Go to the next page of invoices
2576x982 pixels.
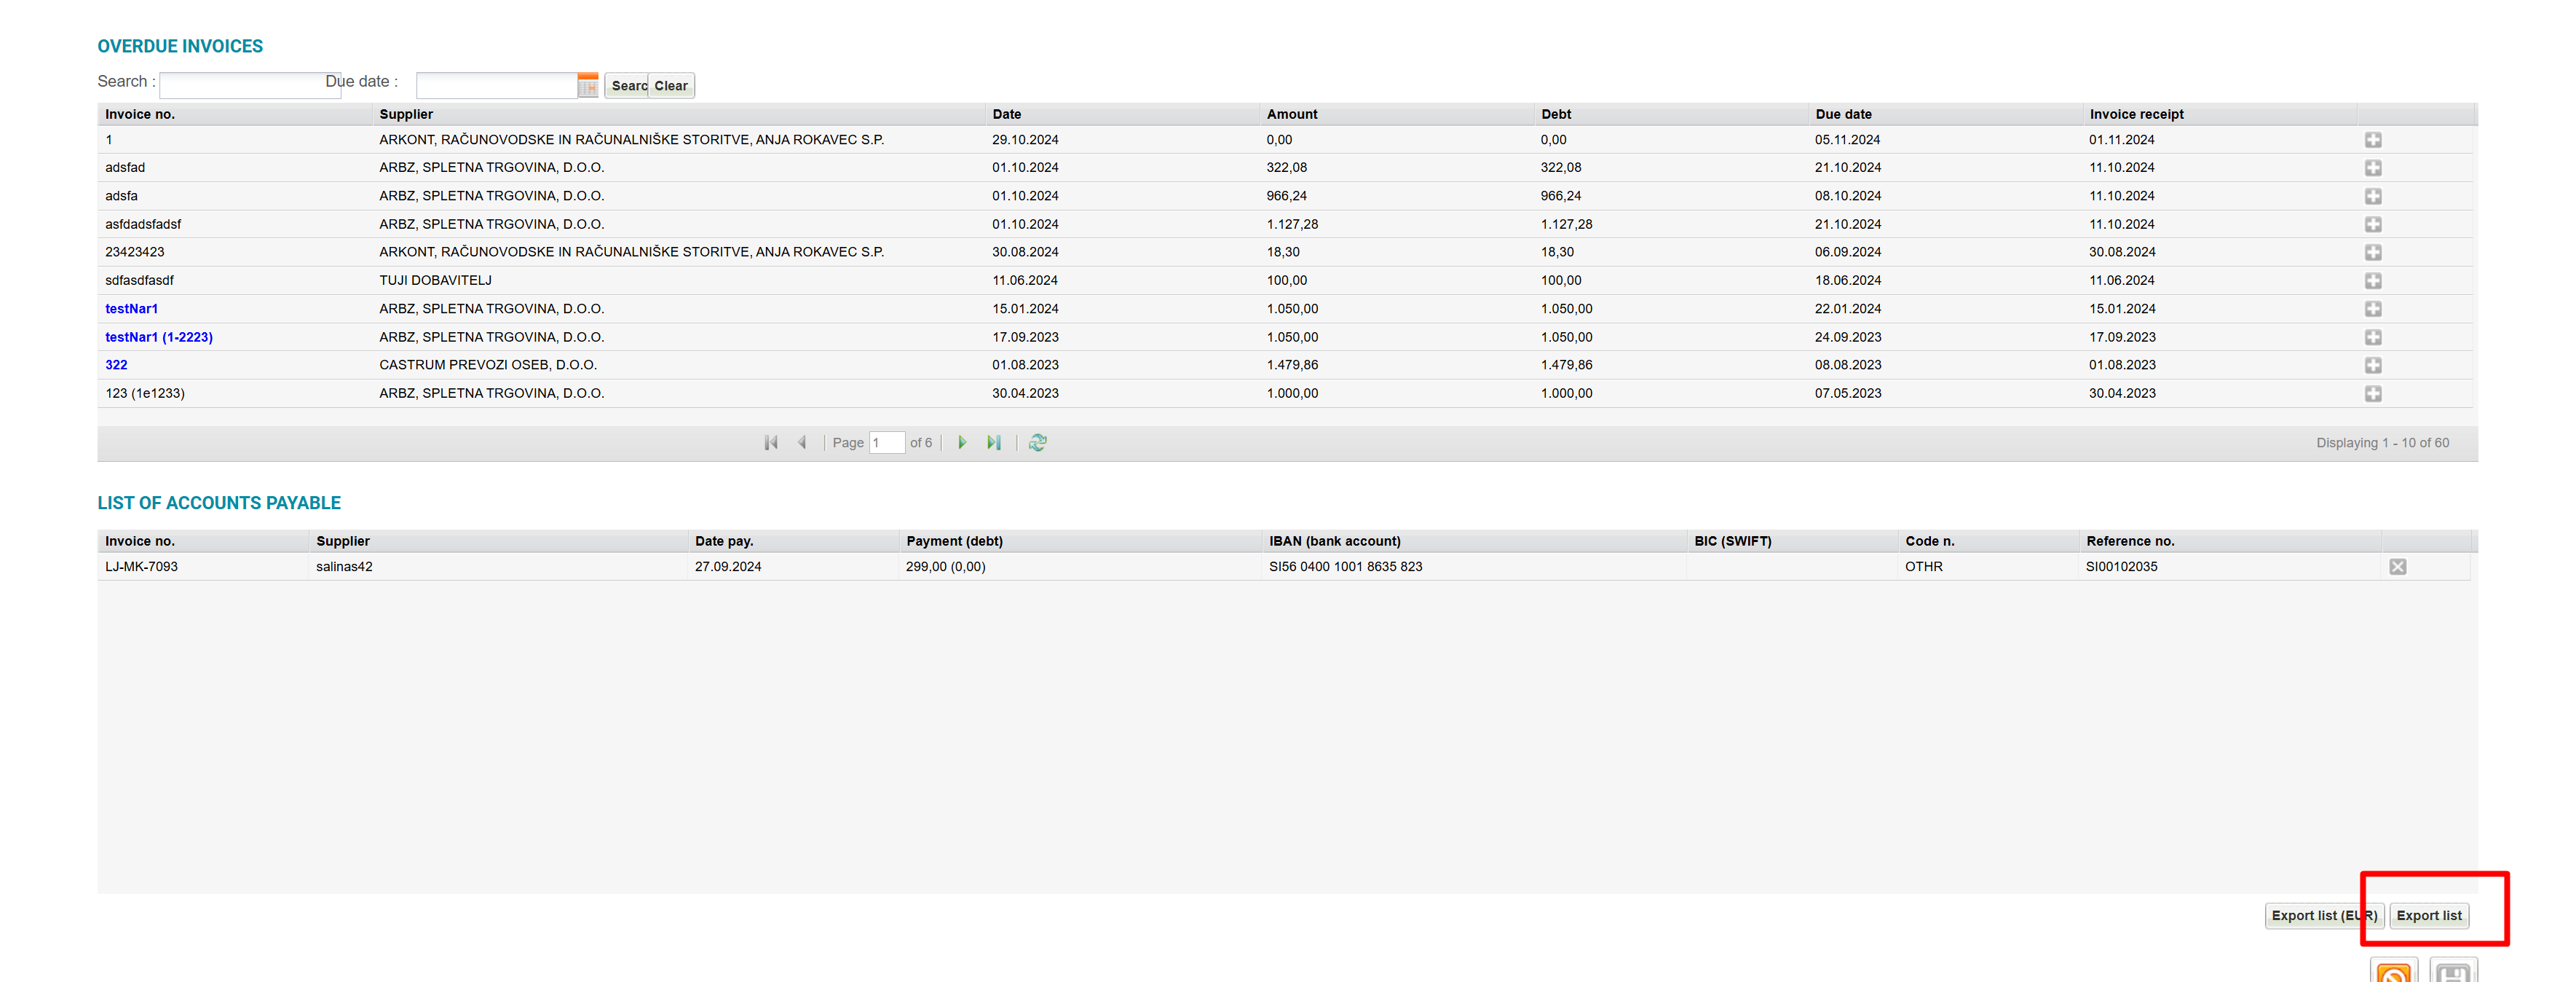point(962,442)
